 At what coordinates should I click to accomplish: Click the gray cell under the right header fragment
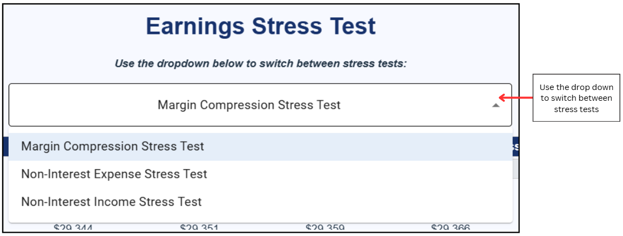pyautogui.click(x=516, y=169)
